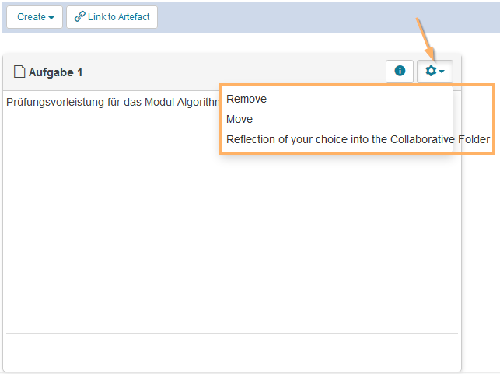The image size is (500, 374).
Task: Click the info icon button on Aufgabe 1
Action: click(400, 72)
